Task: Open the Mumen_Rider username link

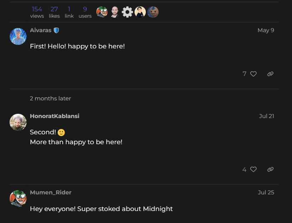Action: (51, 192)
